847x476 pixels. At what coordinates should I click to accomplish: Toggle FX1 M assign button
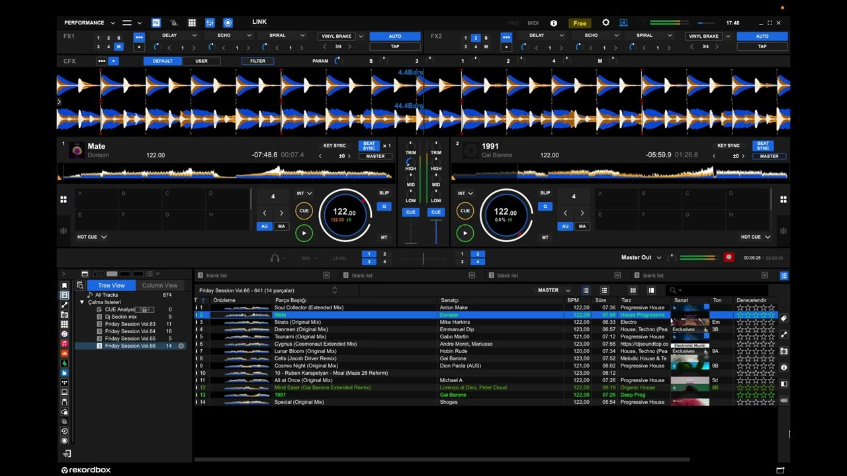tap(118, 47)
